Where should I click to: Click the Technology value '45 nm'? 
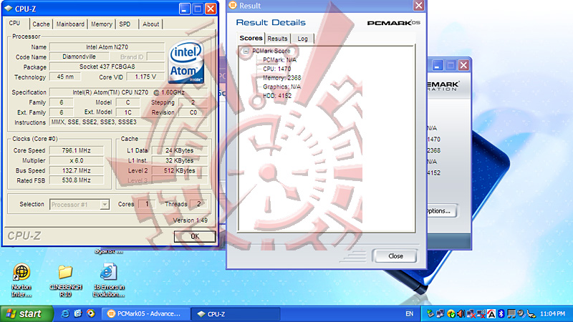click(x=65, y=77)
